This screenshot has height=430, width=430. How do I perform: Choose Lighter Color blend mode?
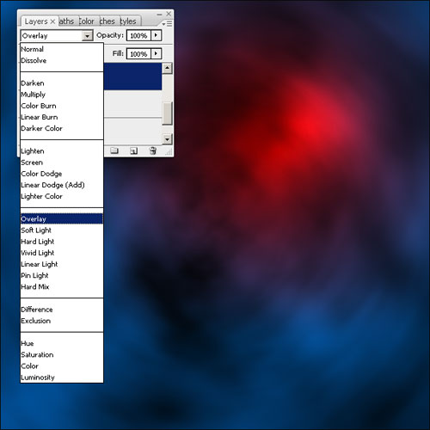(x=62, y=196)
